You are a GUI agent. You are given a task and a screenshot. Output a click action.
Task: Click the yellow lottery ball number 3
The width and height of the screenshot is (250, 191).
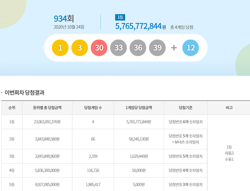pyautogui.click(x=80, y=48)
